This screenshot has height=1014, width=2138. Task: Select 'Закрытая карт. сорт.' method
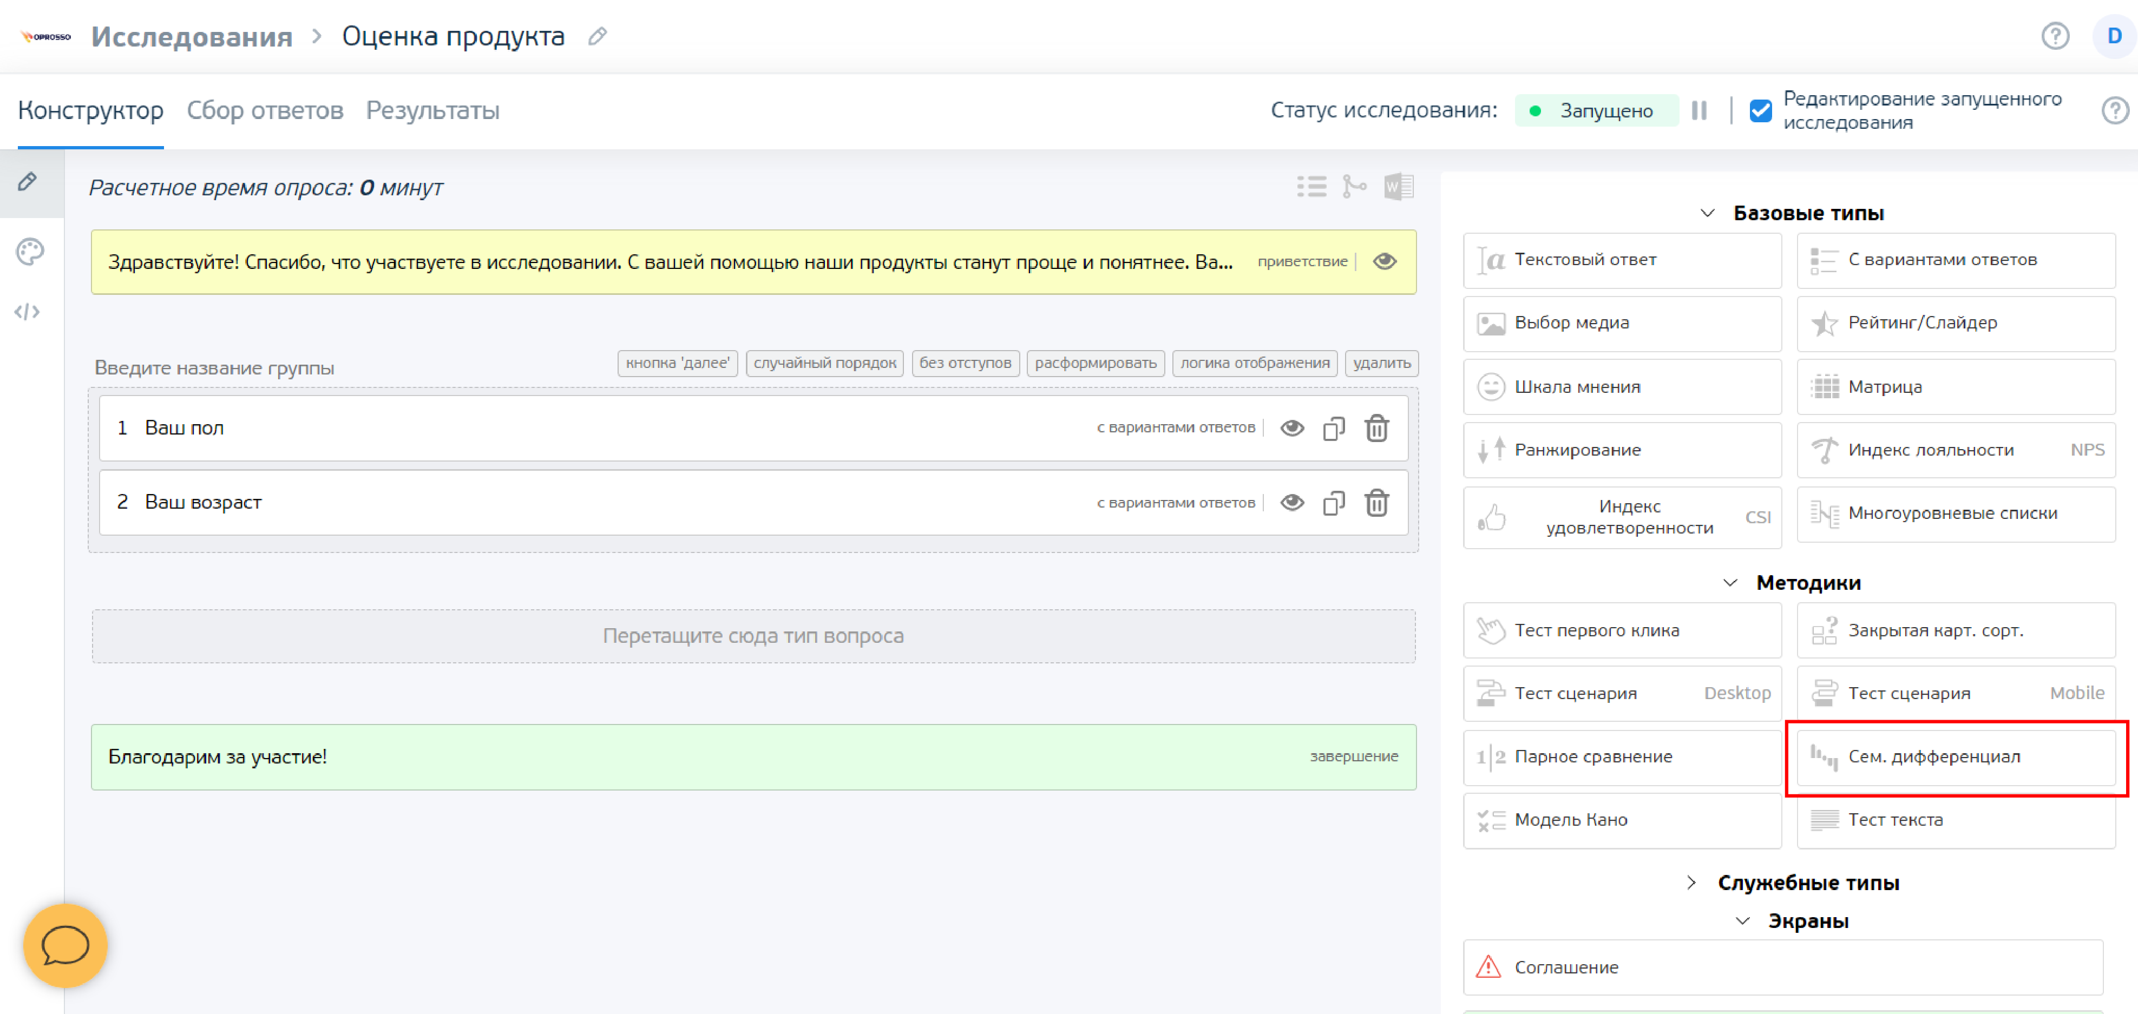(1956, 630)
